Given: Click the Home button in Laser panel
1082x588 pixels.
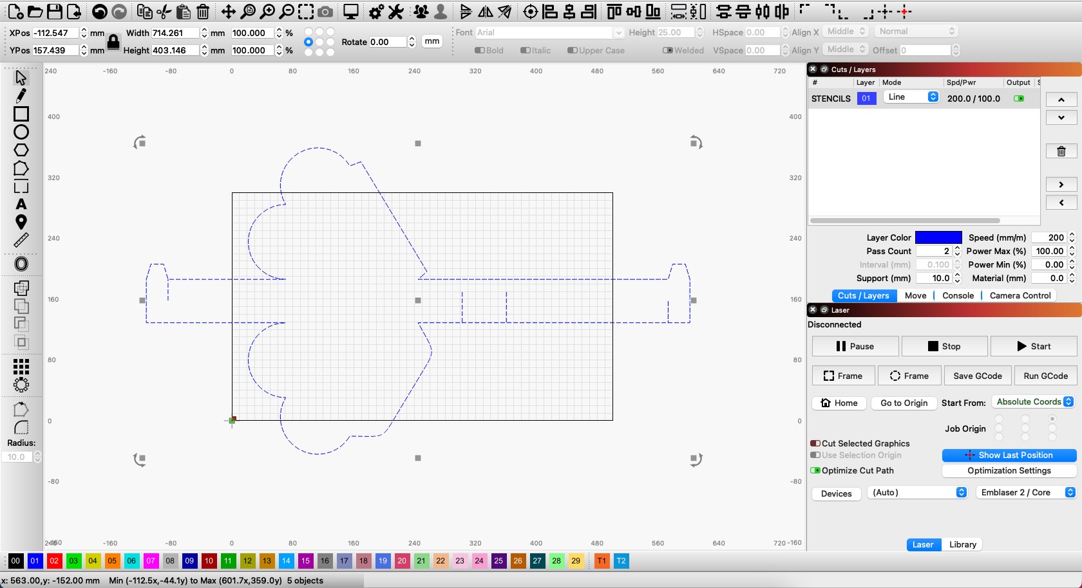Looking at the screenshot, I should [839, 403].
